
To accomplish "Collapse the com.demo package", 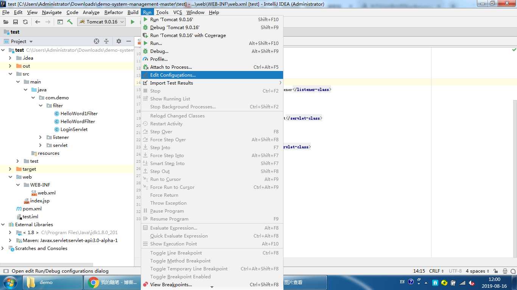I will (33, 97).
